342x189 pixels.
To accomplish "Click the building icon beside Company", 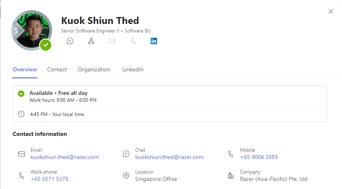I will [x=231, y=176].
